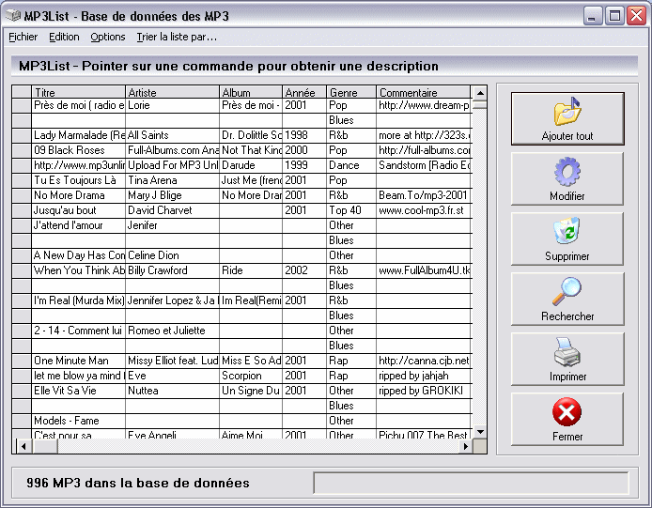Select the 'Celine Dion' artist cell
652x508 pixels.
172,255
